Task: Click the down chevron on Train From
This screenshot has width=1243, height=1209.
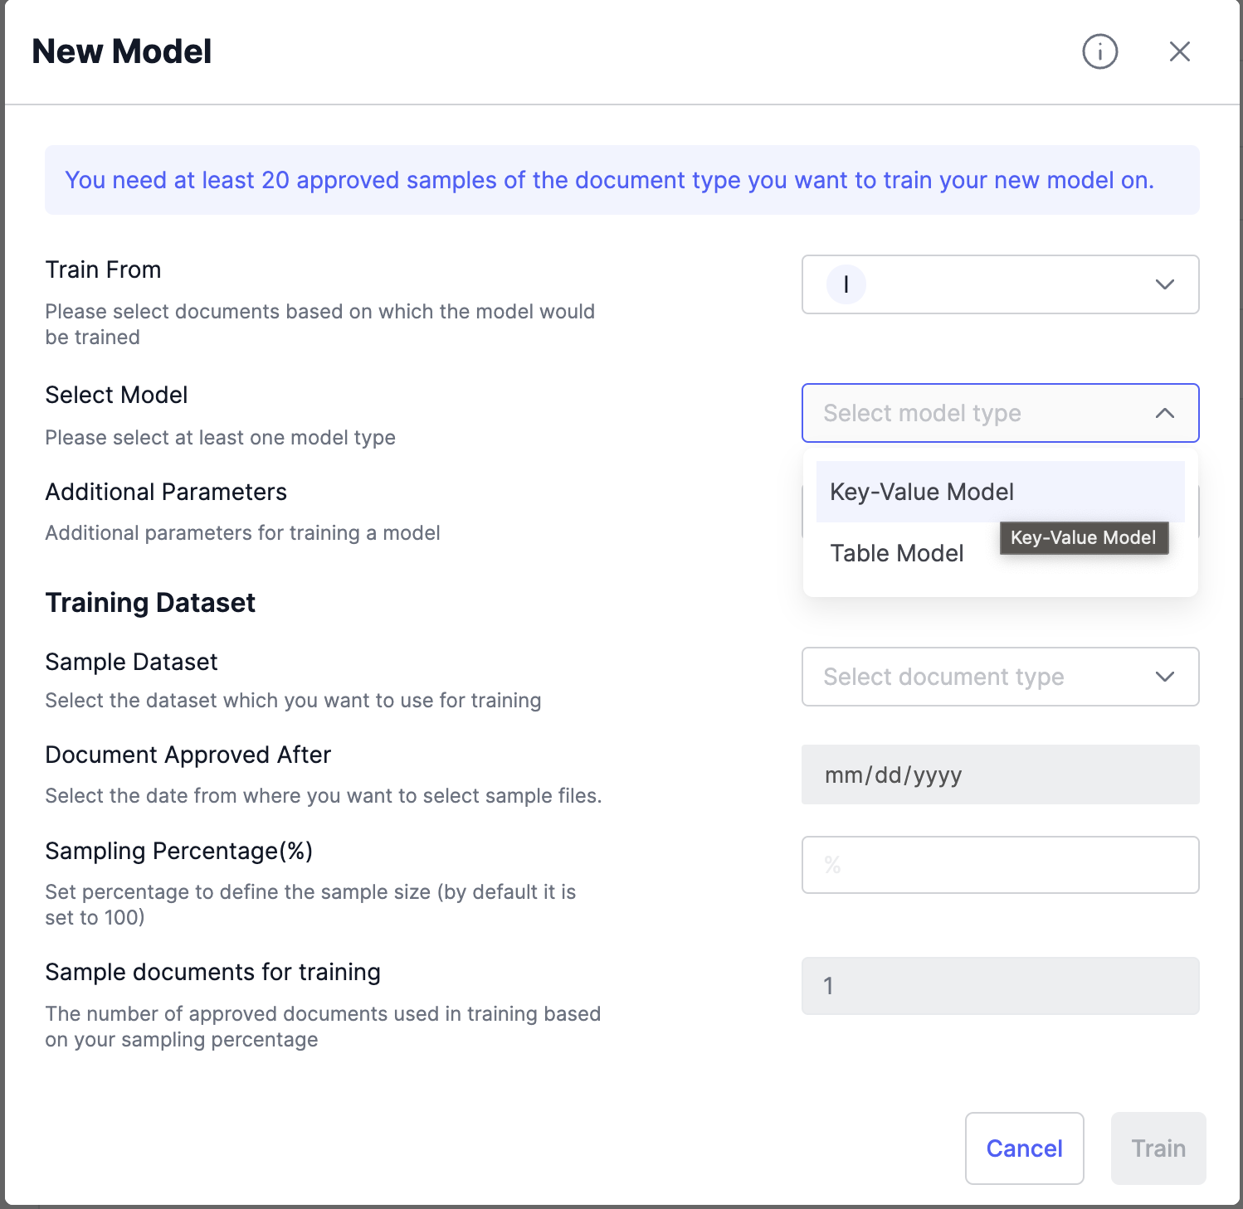Action: tap(1164, 284)
